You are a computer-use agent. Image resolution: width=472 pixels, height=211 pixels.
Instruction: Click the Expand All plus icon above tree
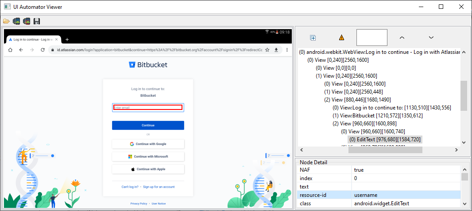coord(313,38)
